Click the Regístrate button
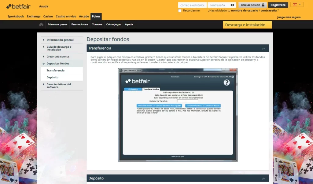The image size is (313, 184). pyautogui.click(x=278, y=5)
